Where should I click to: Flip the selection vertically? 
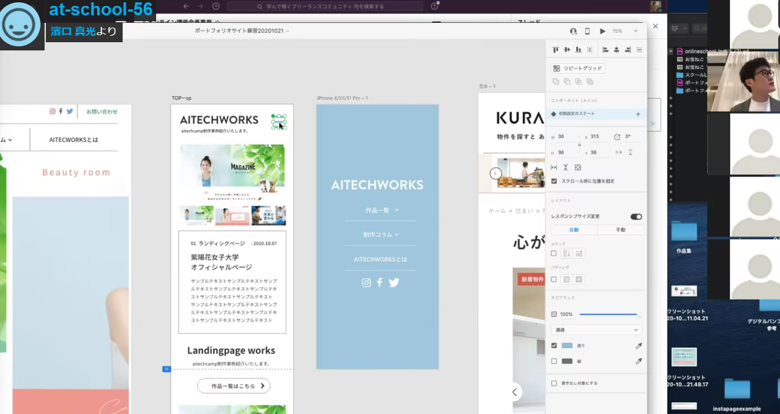(x=630, y=152)
